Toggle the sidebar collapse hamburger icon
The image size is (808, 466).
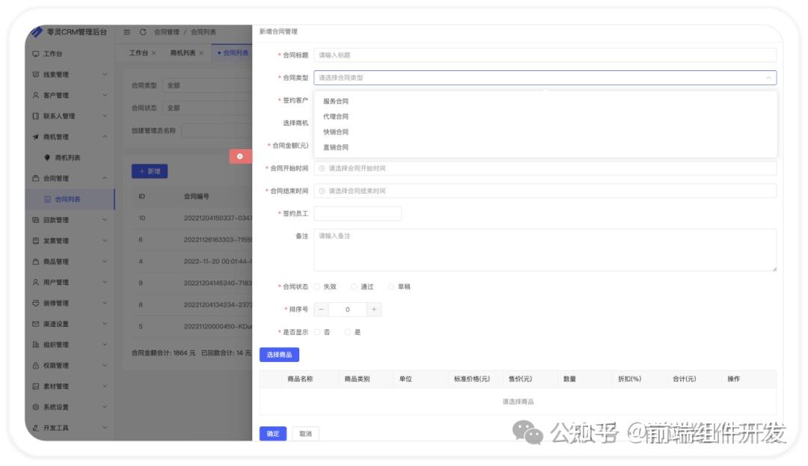point(126,32)
